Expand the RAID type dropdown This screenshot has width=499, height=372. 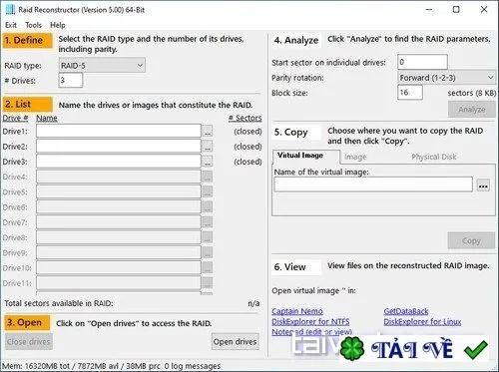pos(102,66)
